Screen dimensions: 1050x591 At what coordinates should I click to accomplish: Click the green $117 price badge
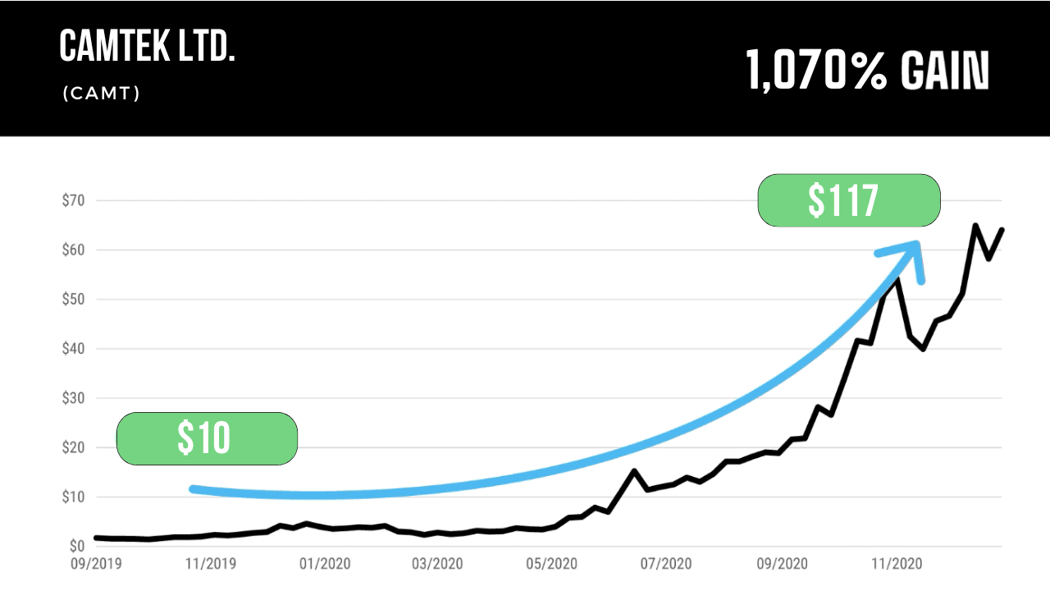click(848, 199)
